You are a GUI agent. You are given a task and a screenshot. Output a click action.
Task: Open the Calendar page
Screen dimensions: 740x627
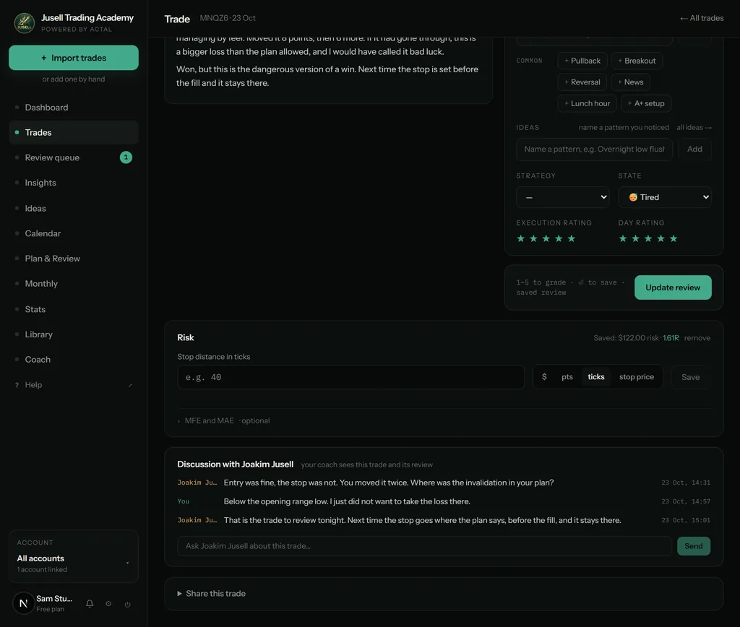(x=74, y=233)
